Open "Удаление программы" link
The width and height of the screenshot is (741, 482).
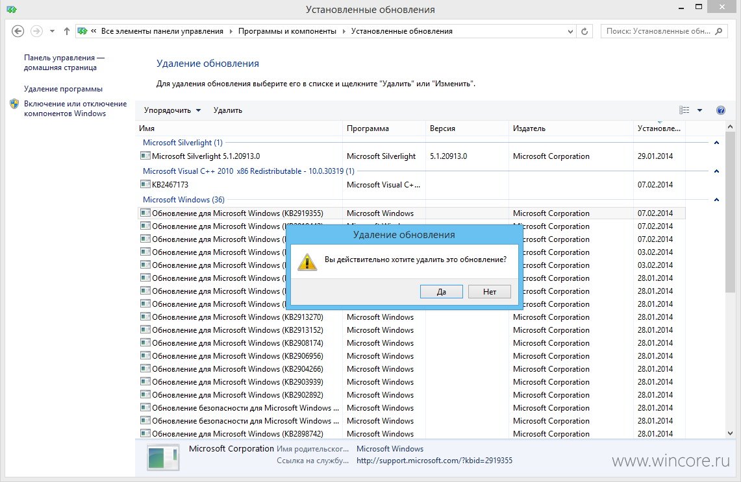click(x=64, y=89)
